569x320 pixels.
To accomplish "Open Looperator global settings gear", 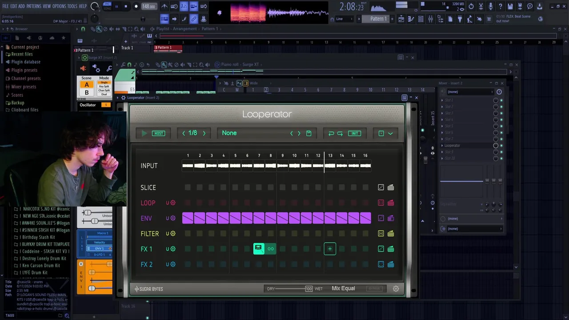I will [396, 289].
